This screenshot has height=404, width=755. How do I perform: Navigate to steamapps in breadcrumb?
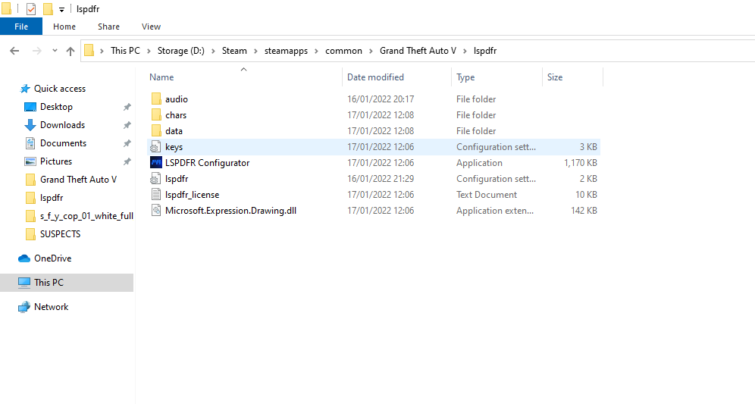point(286,51)
